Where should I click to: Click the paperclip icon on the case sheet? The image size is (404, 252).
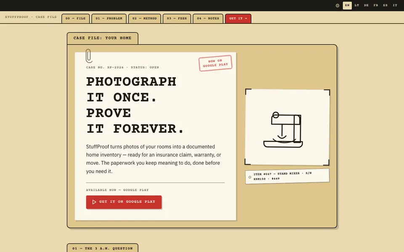pyautogui.click(x=89, y=56)
